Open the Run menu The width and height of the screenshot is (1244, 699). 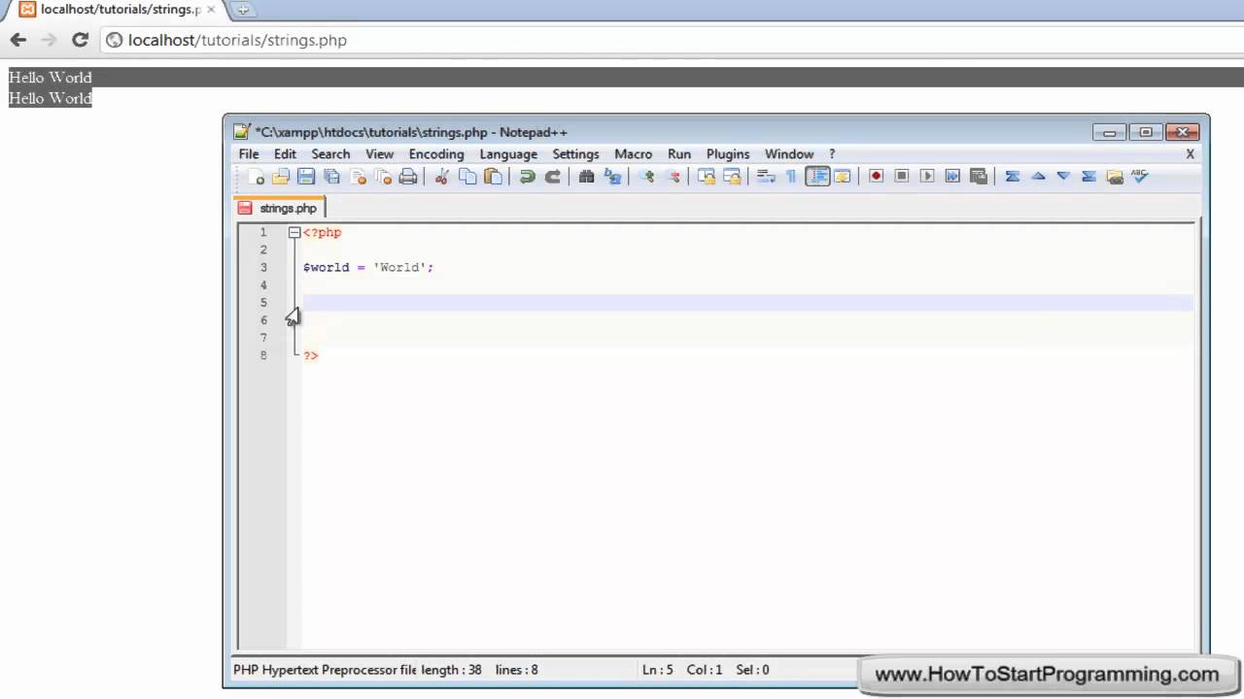(x=679, y=154)
